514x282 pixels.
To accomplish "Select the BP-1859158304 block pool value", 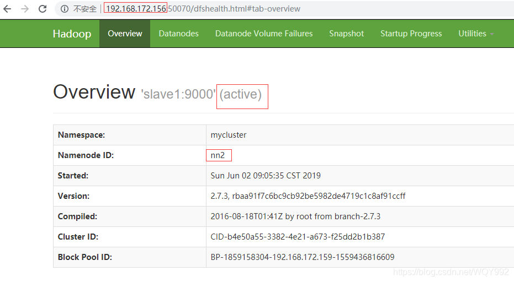I will pyautogui.click(x=302, y=257).
